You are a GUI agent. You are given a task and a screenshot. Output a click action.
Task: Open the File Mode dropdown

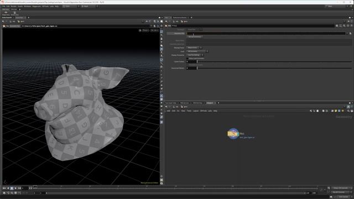(194, 29)
